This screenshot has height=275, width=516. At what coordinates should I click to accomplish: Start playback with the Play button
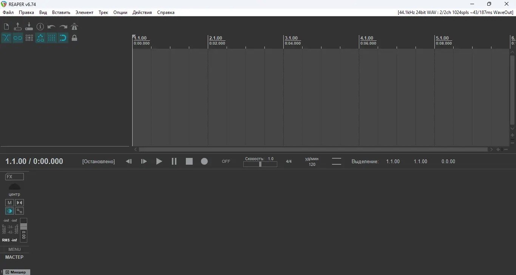coord(159,161)
